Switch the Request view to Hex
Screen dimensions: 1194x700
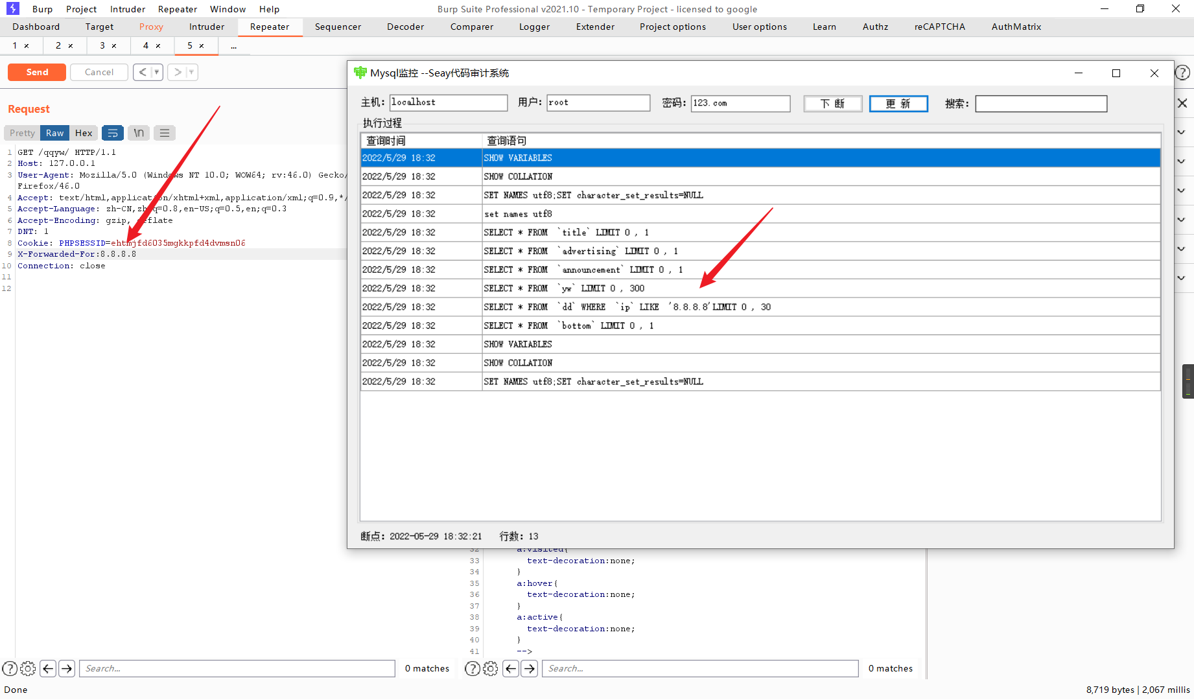pos(84,133)
